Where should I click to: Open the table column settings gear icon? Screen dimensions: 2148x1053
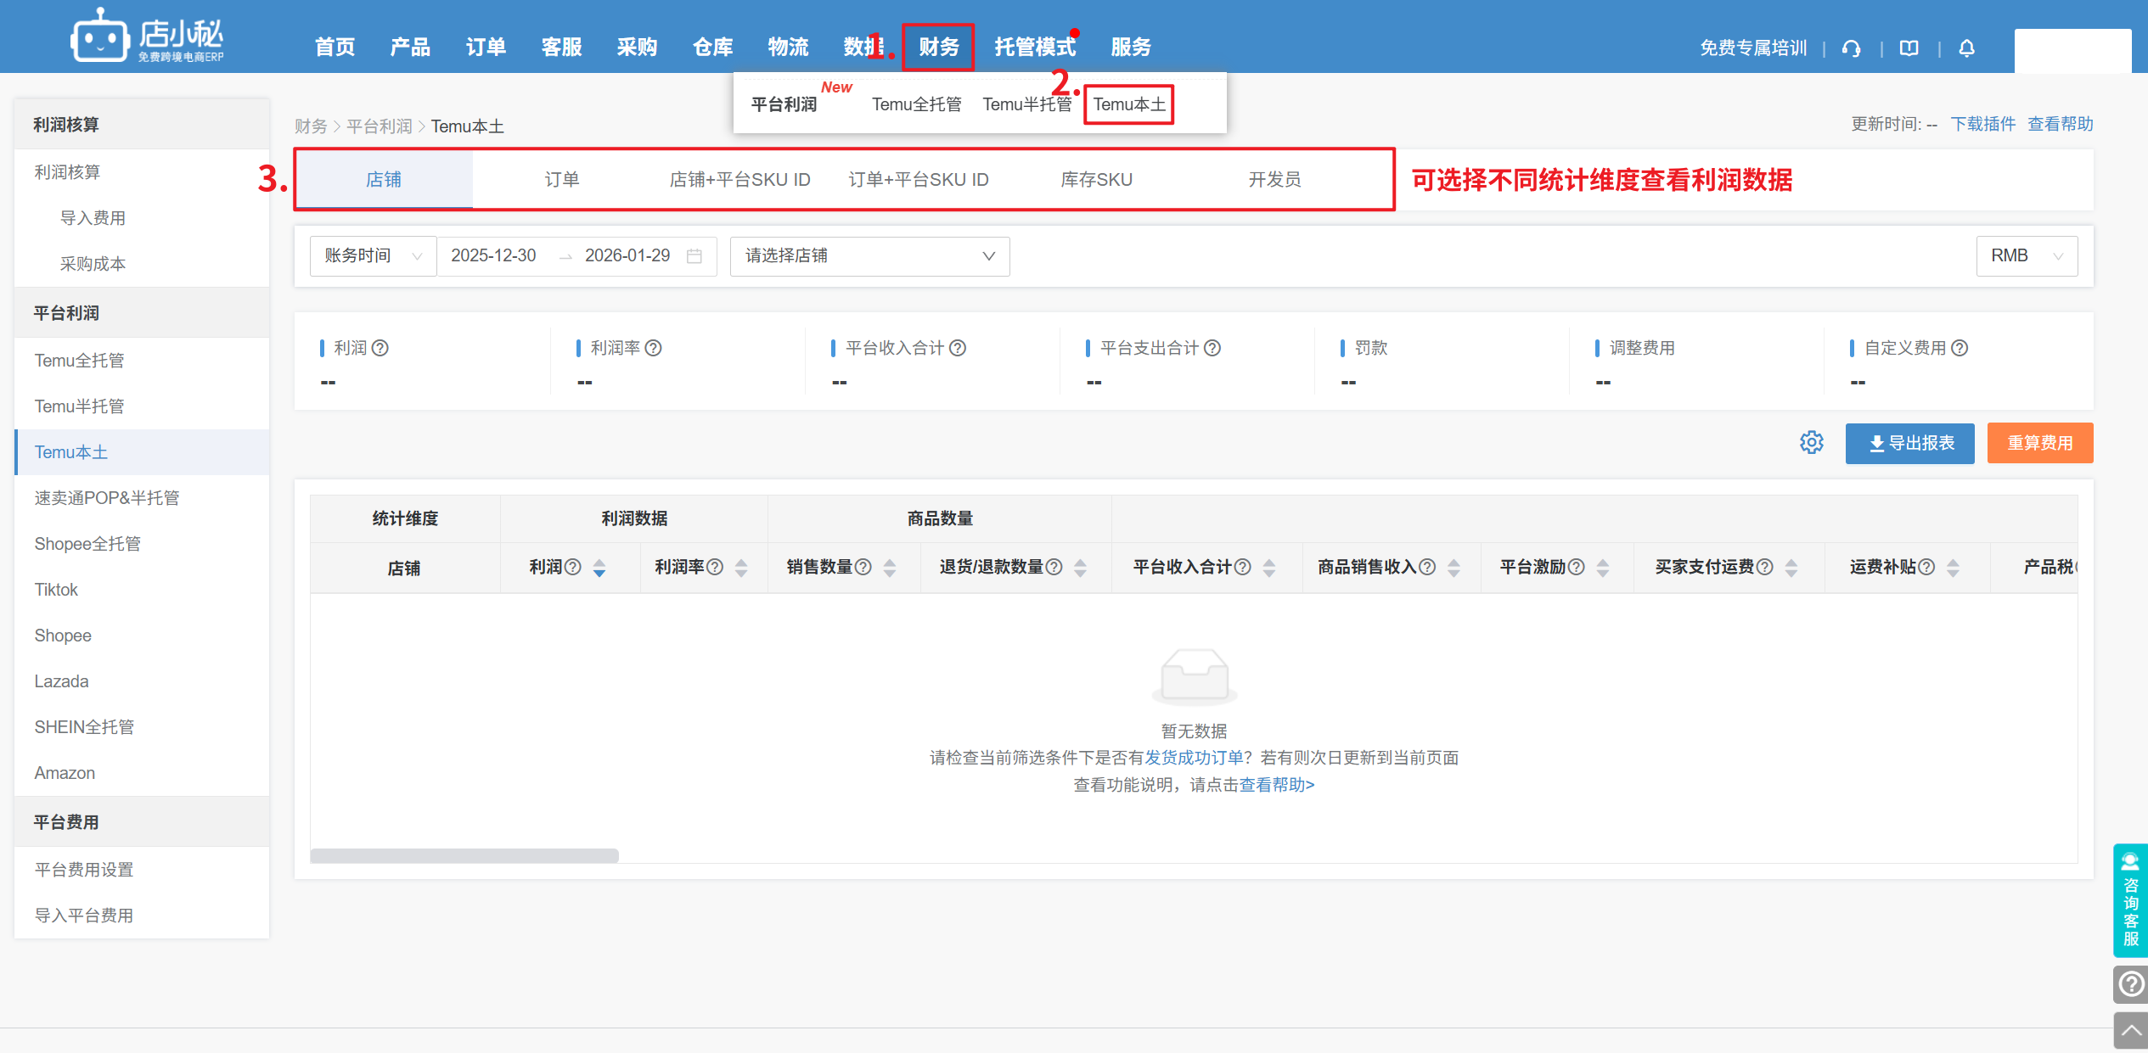tap(1813, 442)
